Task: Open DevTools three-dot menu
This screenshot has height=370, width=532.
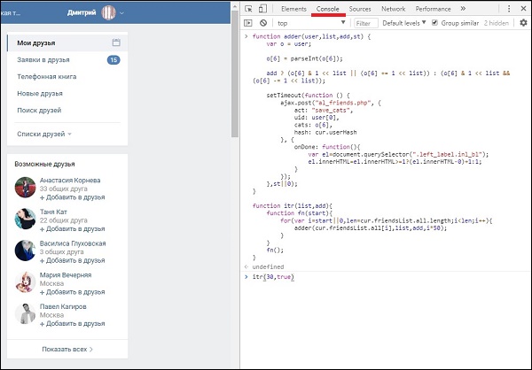Action: point(508,9)
